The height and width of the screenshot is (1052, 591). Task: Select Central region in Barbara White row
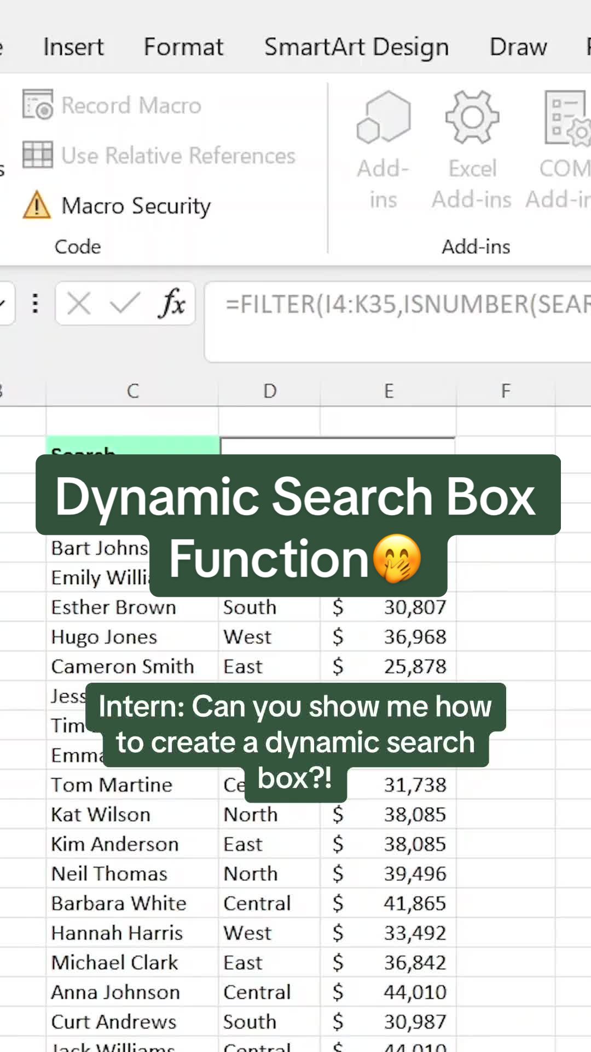pos(269,903)
